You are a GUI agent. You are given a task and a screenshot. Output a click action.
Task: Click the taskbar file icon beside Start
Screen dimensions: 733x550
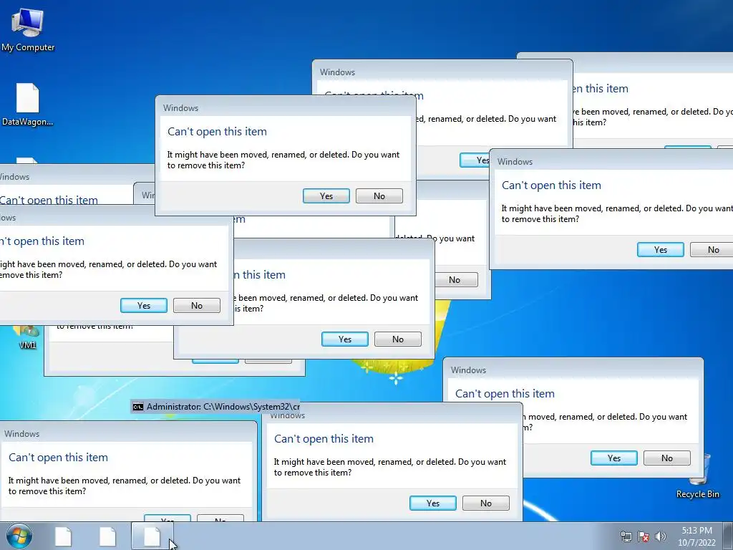[63, 536]
